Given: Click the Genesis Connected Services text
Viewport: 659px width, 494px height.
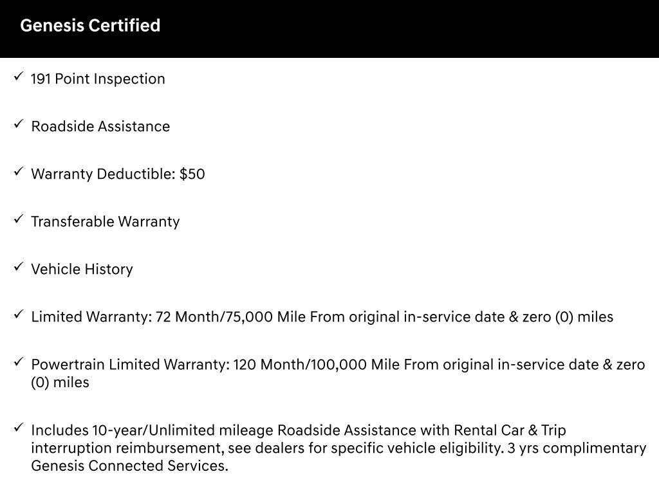Looking at the screenshot, I should pyautogui.click(x=129, y=466).
